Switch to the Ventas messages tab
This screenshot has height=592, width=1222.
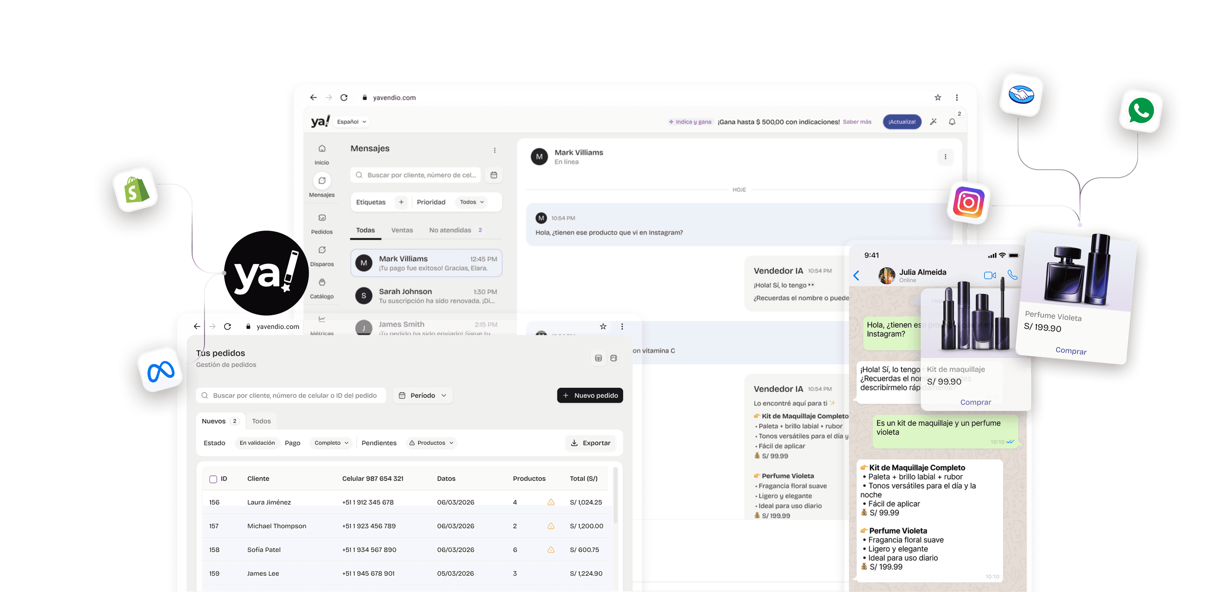coord(402,230)
